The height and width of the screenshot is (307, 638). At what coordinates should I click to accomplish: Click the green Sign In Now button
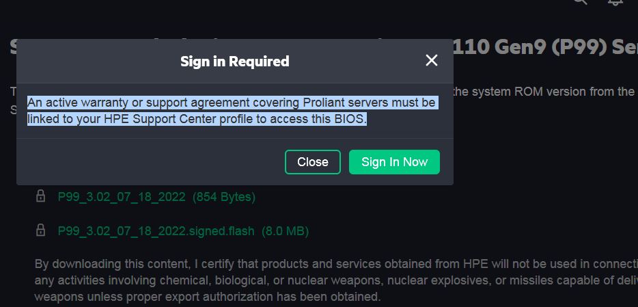tap(394, 162)
